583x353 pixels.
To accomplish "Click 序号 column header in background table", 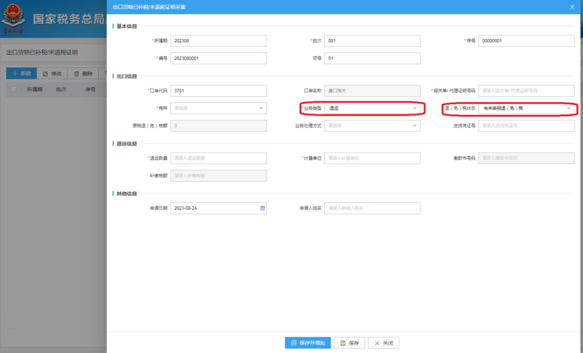I will (x=90, y=89).
